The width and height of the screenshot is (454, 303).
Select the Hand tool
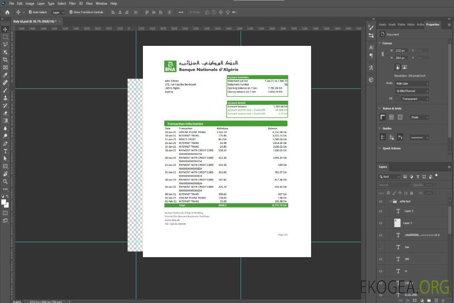(5, 174)
